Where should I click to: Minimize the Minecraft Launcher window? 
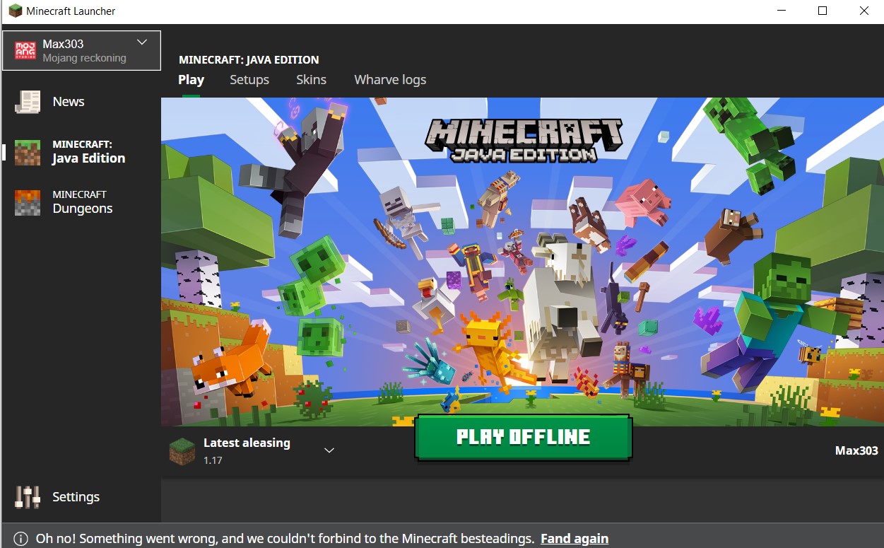[x=782, y=11]
